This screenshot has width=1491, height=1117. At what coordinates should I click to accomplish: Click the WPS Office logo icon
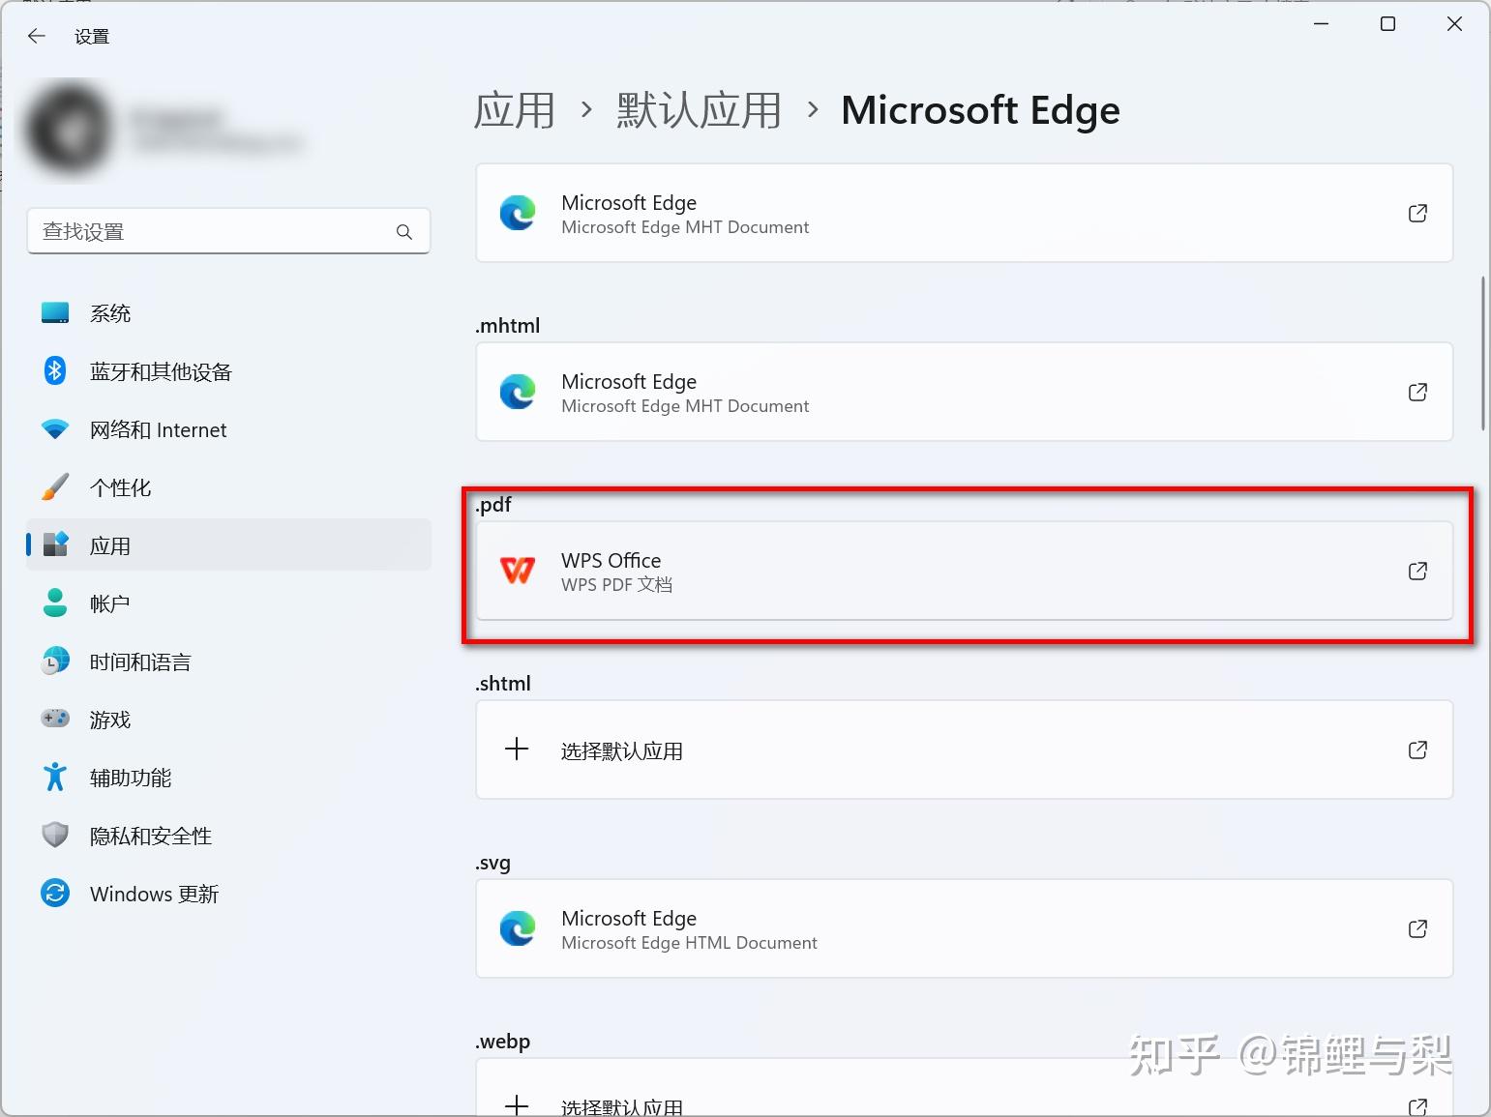coord(518,571)
